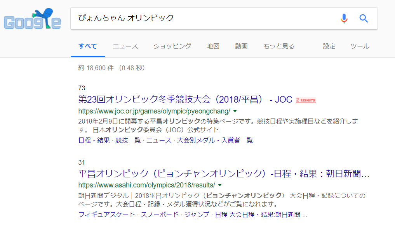Open the 日程・結果 sitelink
The width and height of the screenshot is (395, 225).
(x=94, y=140)
